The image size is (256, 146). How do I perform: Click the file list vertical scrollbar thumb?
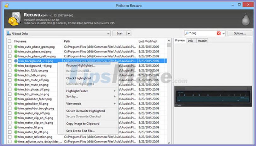(169, 45)
